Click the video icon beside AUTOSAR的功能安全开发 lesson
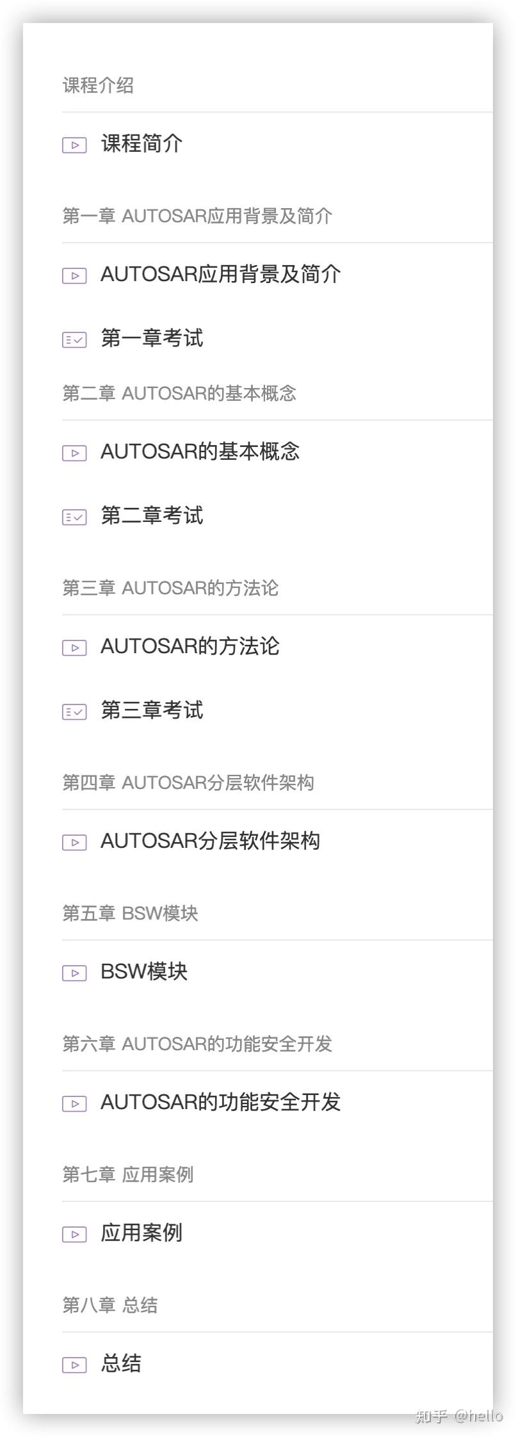 point(74,1104)
